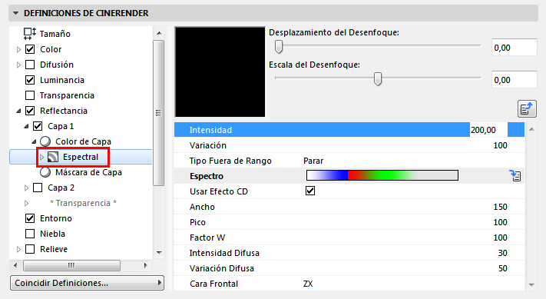Click the parameter list scroll down arrow
Image resolution: width=546 pixels, height=299 pixels.
(x=531, y=284)
